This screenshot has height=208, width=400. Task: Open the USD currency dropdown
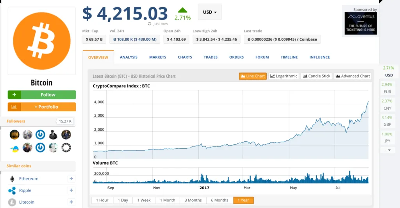click(x=210, y=12)
